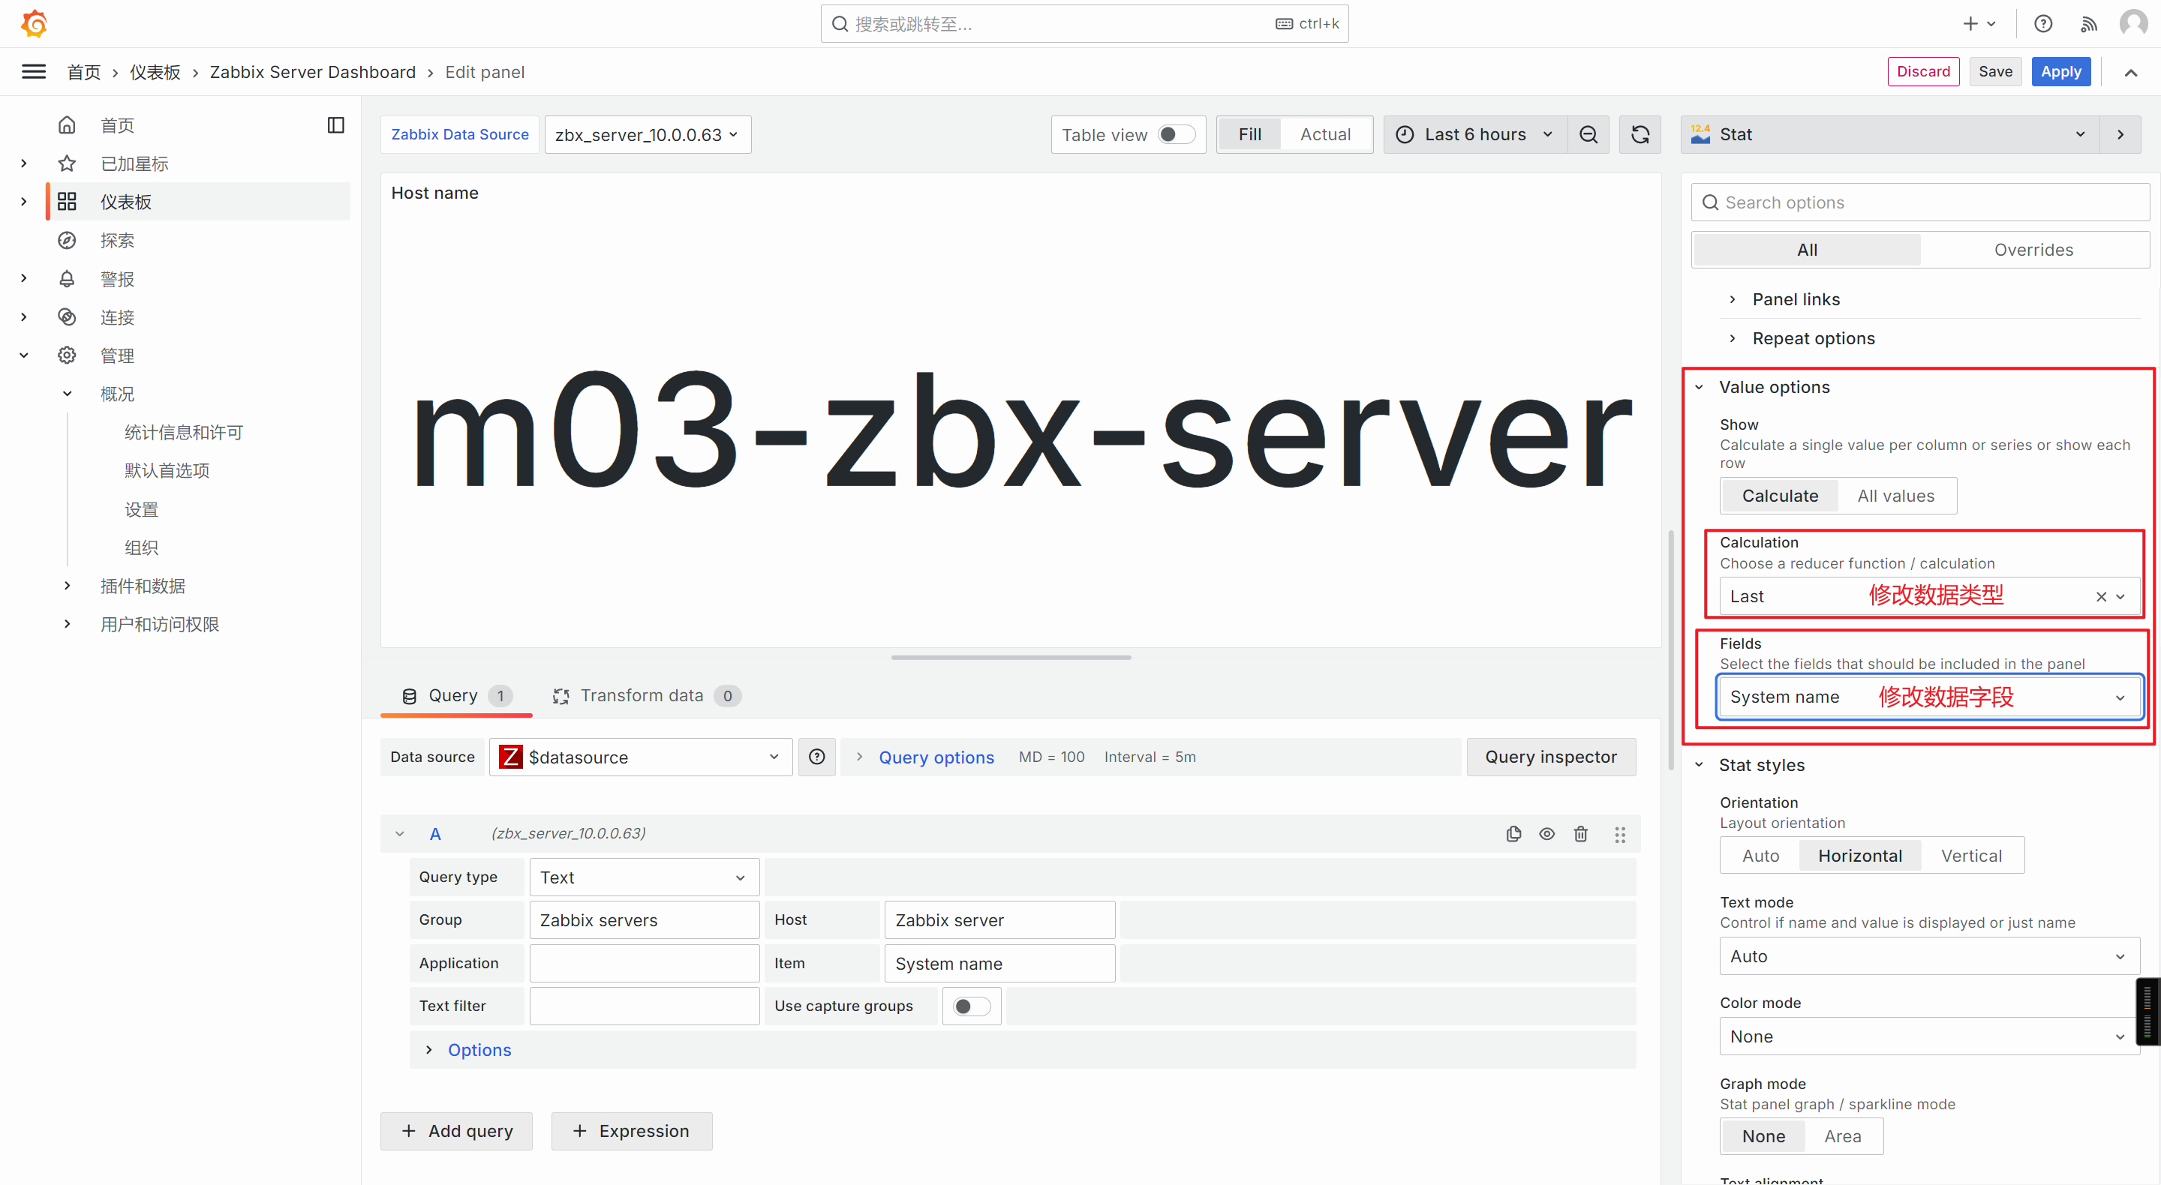Toggle the Table view switch
The height and width of the screenshot is (1185, 2161).
click(x=1176, y=134)
